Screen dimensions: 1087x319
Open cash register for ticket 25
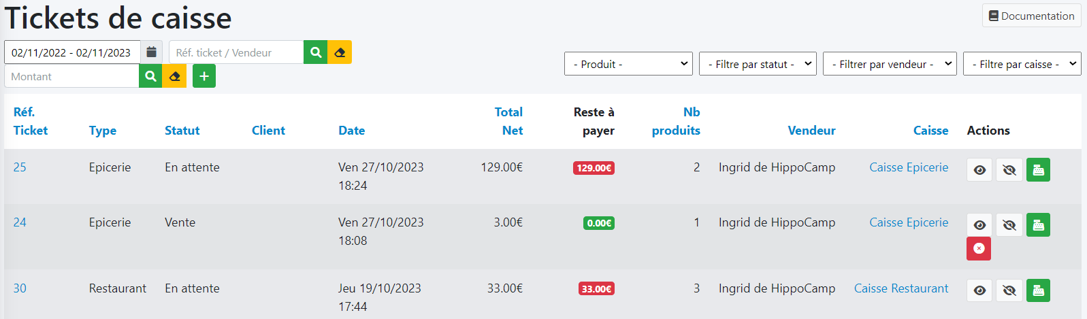[x=1038, y=170]
